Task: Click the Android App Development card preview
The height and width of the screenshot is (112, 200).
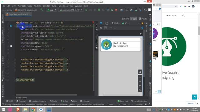Action: [x=121, y=44]
